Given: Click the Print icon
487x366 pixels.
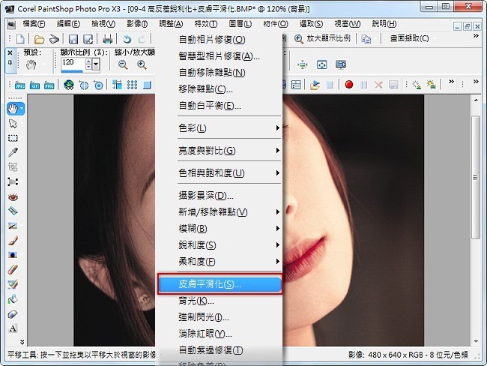Looking at the screenshot, I should (x=107, y=39).
